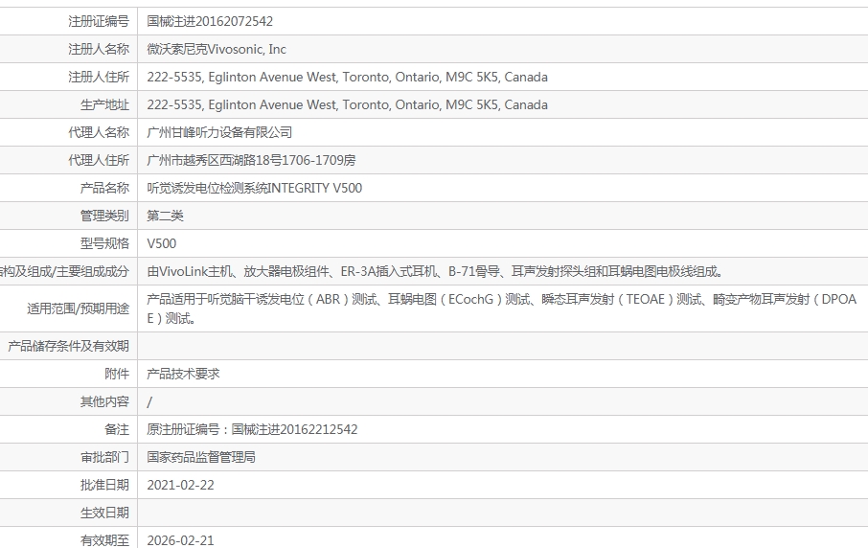This screenshot has height=548, width=868.
Task: Click the 附件 label
Action: [x=117, y=374]
